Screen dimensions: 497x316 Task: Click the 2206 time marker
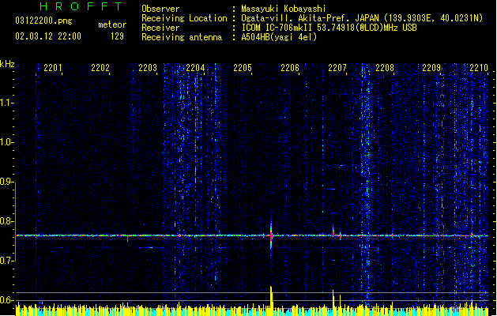tap(290, 67)
